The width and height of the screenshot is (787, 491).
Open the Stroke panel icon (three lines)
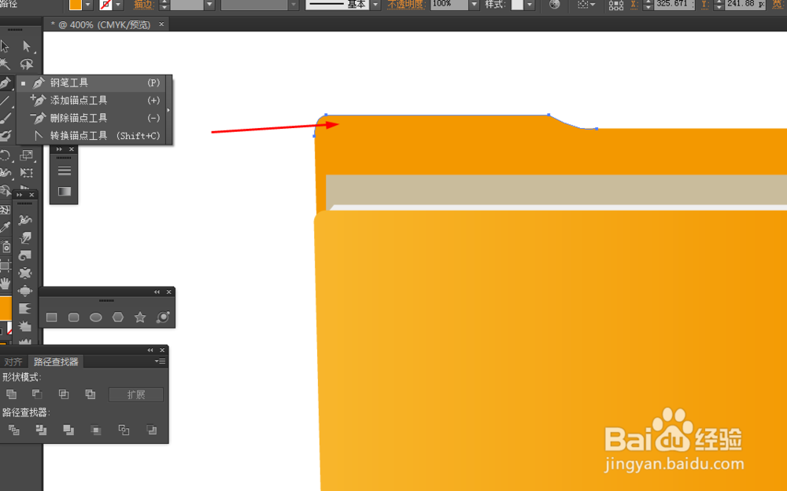click(x=65, y=170)
